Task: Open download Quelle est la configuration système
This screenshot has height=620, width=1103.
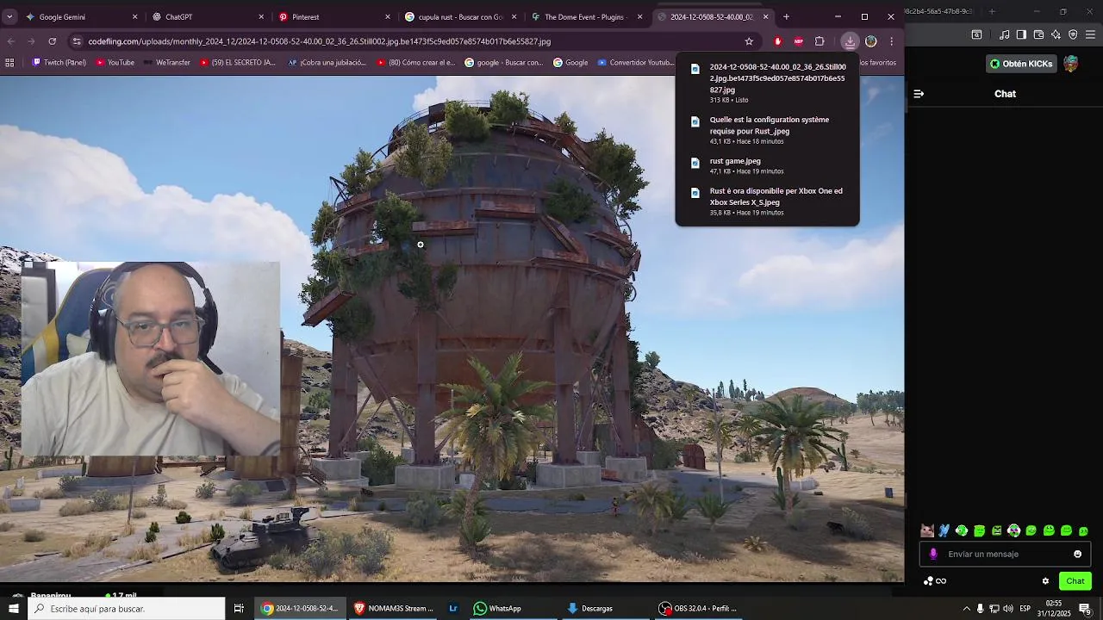Action: click(768, 130)
